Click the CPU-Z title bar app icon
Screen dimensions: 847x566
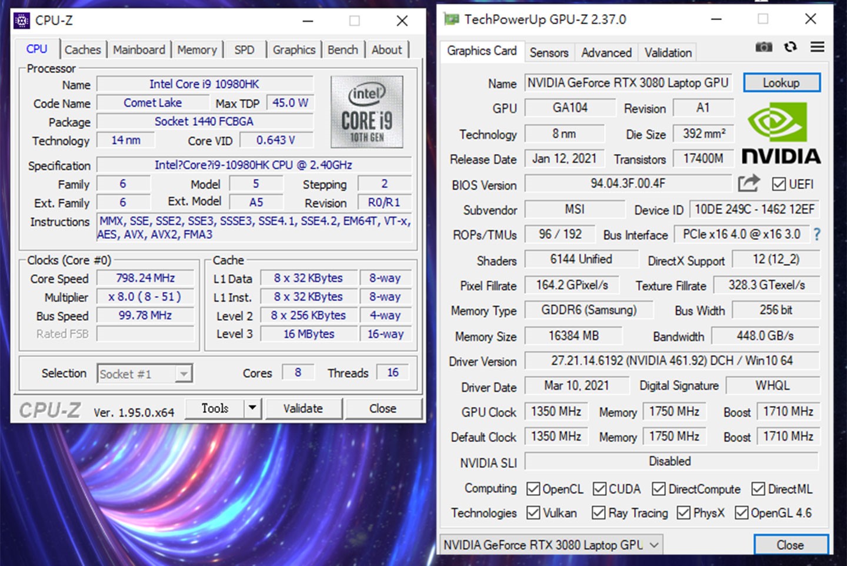[x=22, y=21]
